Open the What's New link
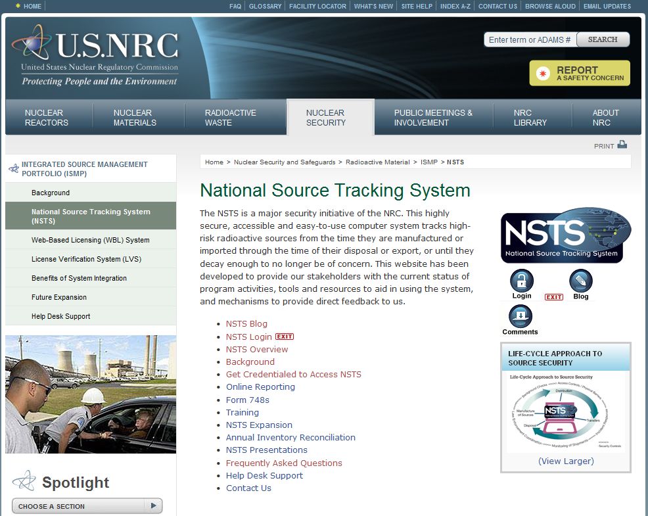This screenshot has width=648, height=516. (373, 6)
